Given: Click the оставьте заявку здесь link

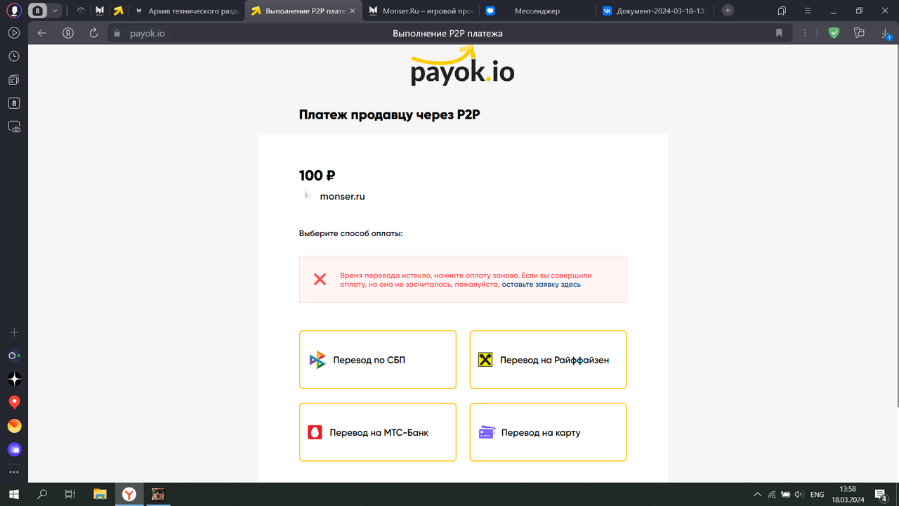Looking at the screenshot, I should pos(541,285).
